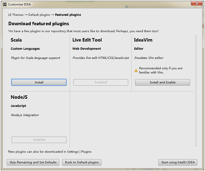Click 'Plugin for Scala language support' description

pyautogui.click(x=35, y=58)
